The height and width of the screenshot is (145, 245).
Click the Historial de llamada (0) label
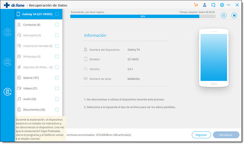38,46
